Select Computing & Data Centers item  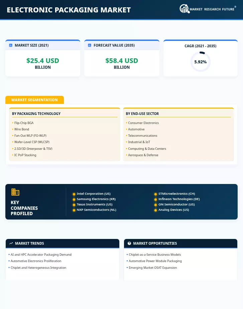pos(147,149)
